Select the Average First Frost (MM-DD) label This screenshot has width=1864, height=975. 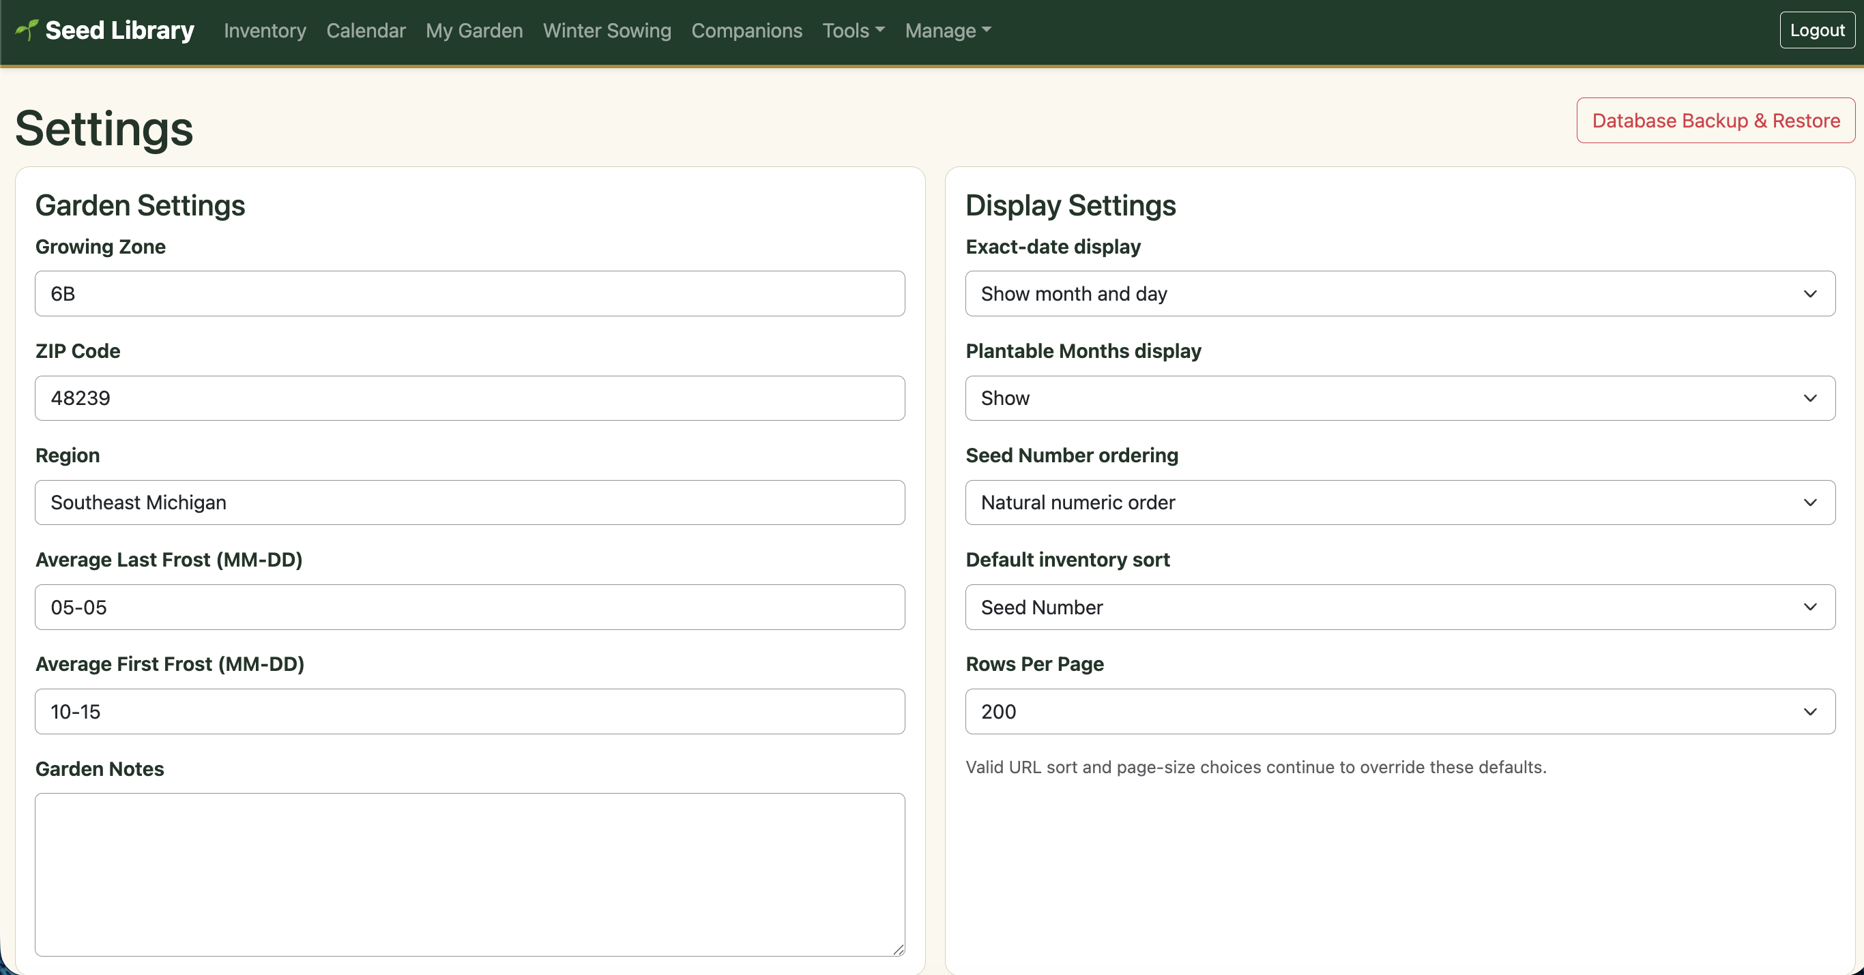(170, 664)
